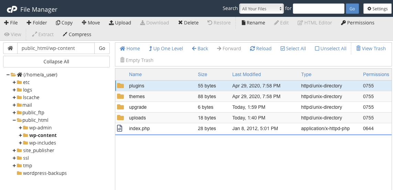
Task: Expand the site_publisher folder node
Action: 14,150
